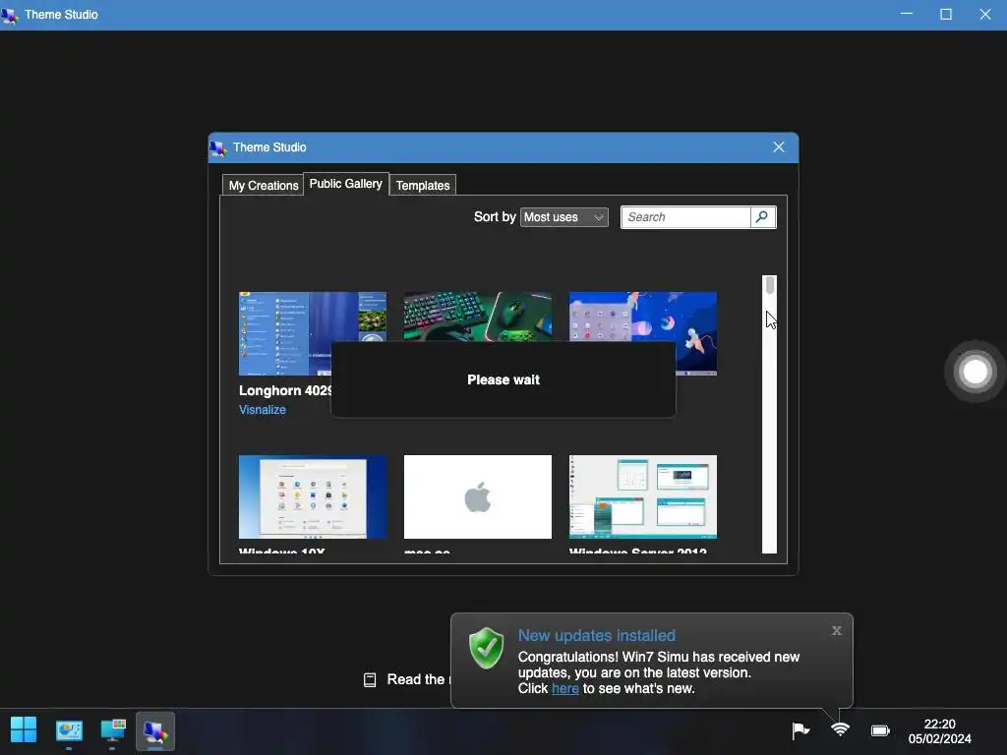The width and height of the screenshot is (1007, 755).
Task: Click the green shield check icon
Action: coord(486,648)
